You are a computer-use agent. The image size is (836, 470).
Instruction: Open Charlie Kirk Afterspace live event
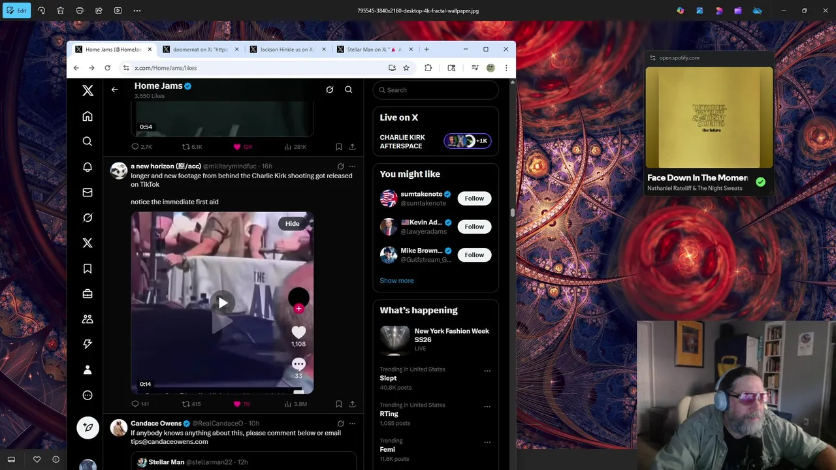coord(436,142)
